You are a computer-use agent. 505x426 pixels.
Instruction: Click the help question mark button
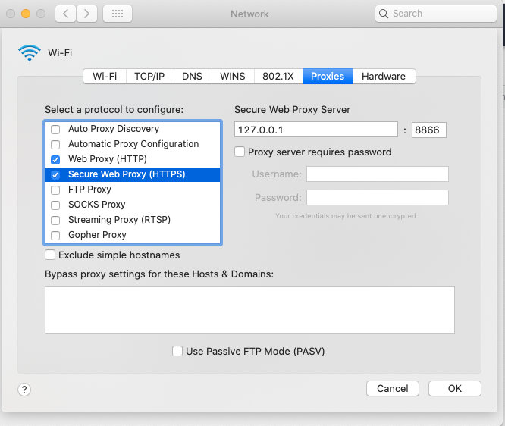coord(24,390)
